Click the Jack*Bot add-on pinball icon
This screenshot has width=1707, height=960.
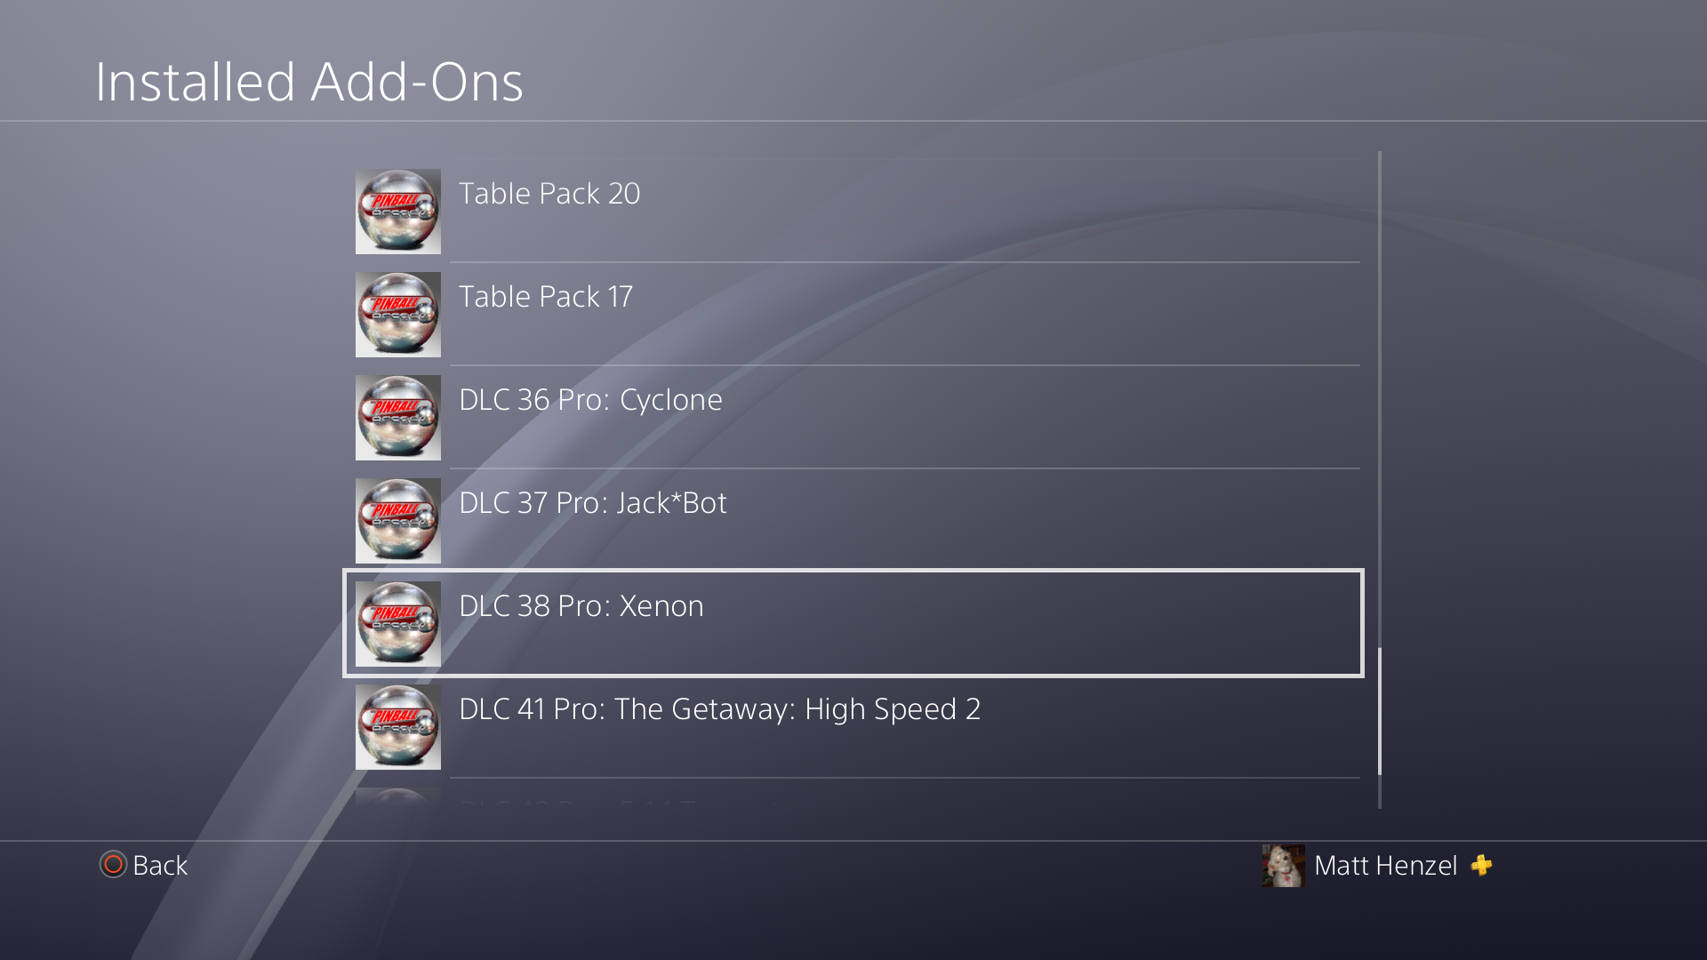[398, 521]
